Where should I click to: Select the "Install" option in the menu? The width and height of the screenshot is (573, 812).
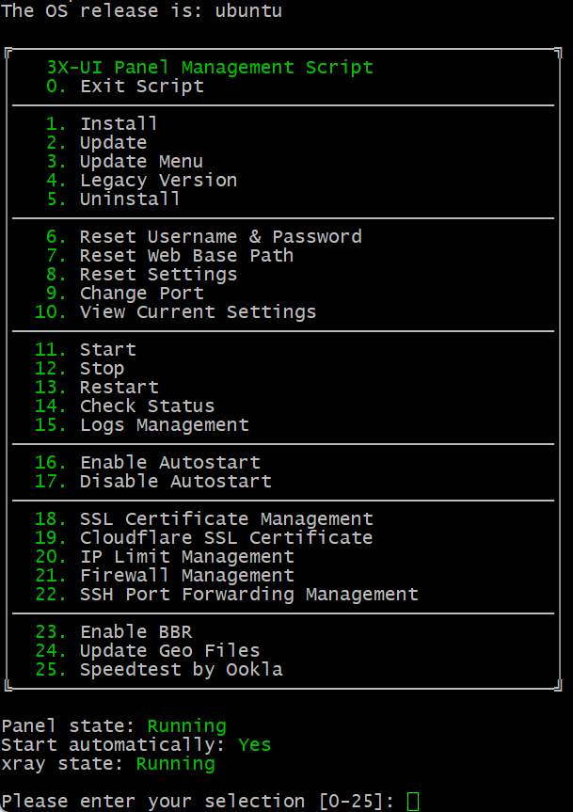click(119, 124)
